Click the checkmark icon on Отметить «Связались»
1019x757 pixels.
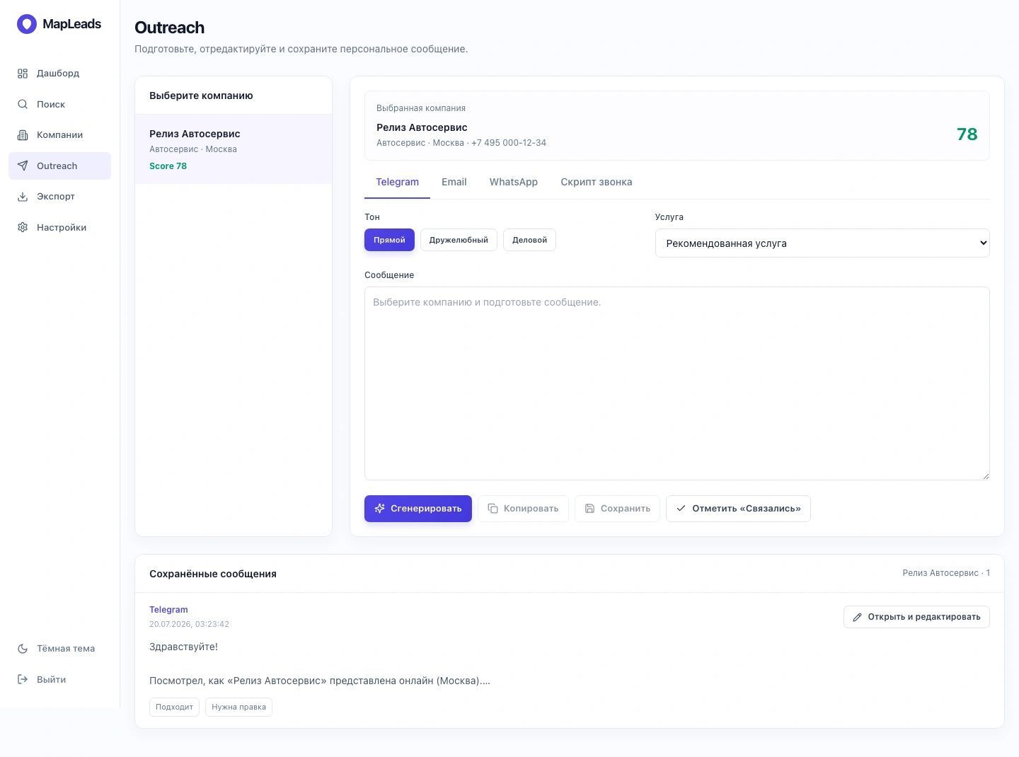pyautogui.click(x=681, y=509)
